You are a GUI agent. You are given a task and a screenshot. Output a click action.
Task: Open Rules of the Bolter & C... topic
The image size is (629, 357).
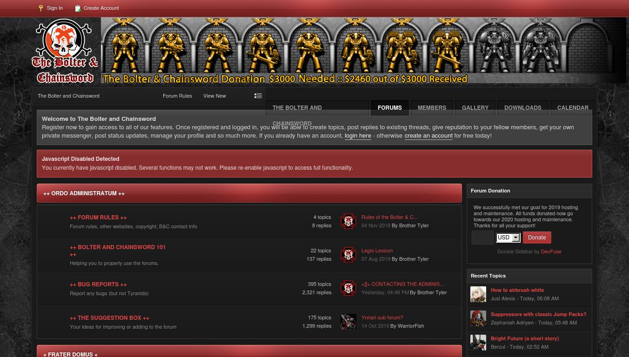(389, 217)
